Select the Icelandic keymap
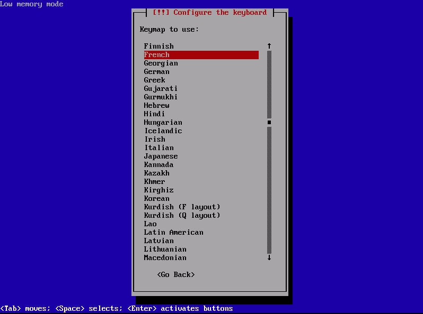 click(201, 131)
